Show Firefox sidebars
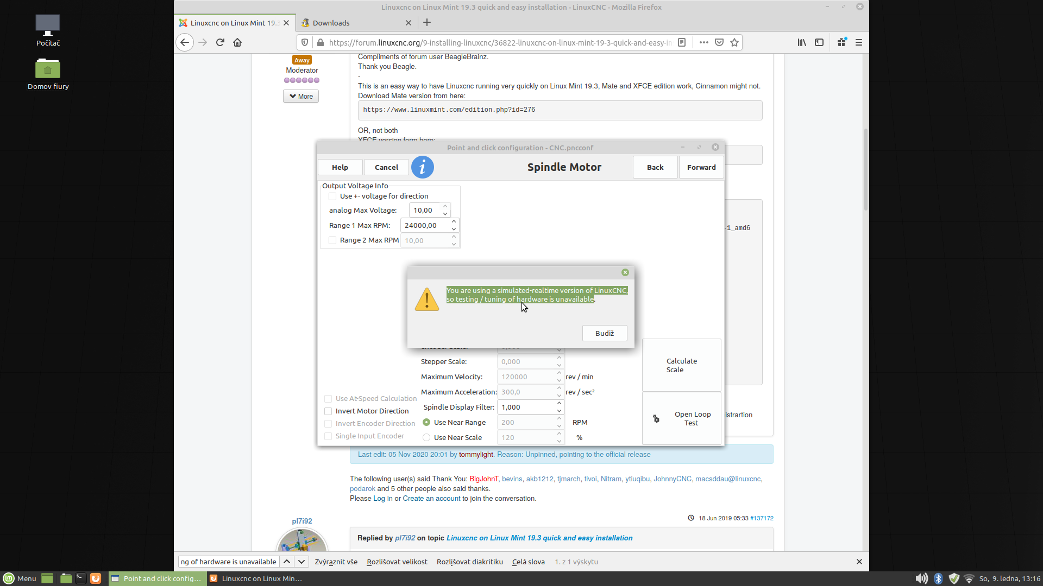Viewport: 1043px width, 586px height. [819, 42]
